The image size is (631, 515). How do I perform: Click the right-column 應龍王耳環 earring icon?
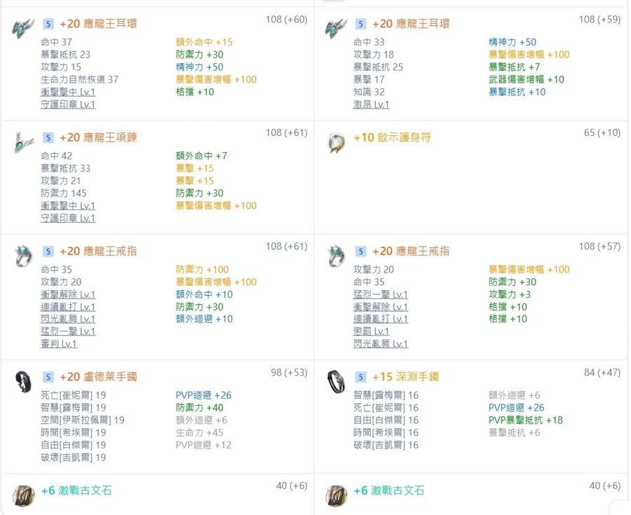point(337,28)
